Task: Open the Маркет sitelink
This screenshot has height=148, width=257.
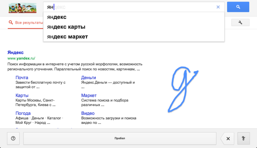Action: (89, 96)
